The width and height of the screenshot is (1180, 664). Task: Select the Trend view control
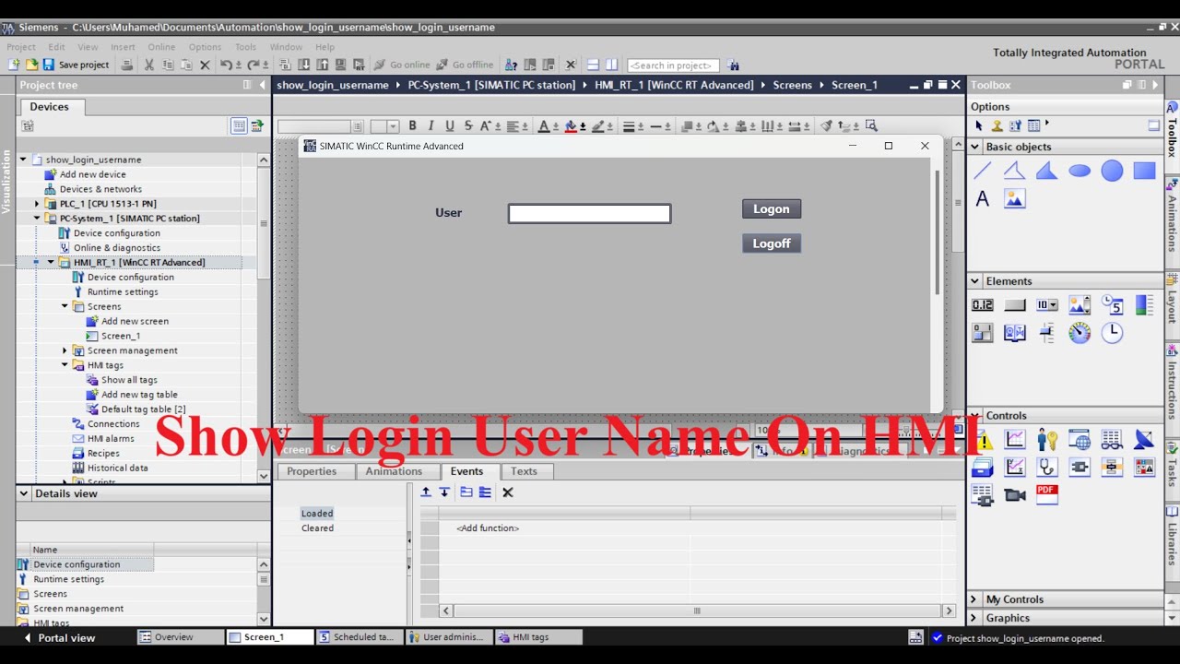coord(1014,440)
